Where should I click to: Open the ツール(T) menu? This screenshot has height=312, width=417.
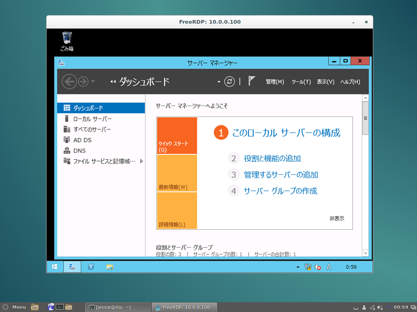pyautogui.click(x=301, y=82)
